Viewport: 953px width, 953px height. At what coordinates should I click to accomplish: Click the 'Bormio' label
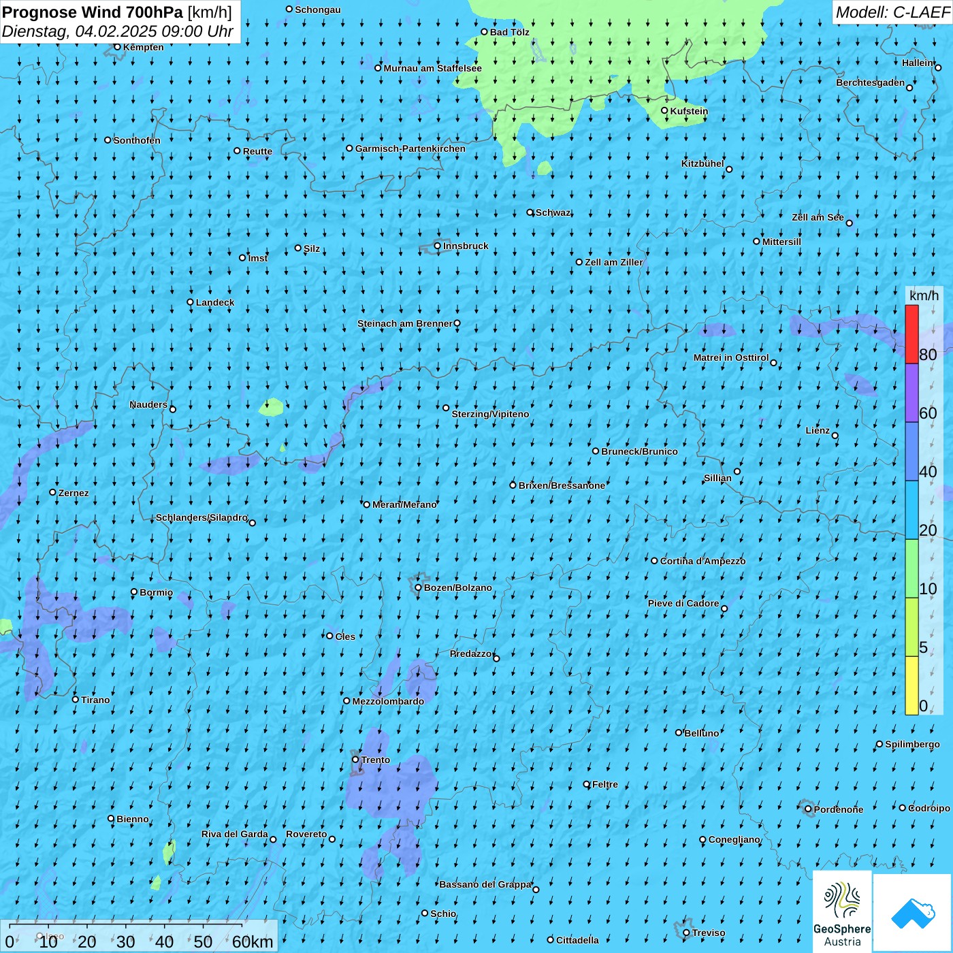click(x=157, y=592)
